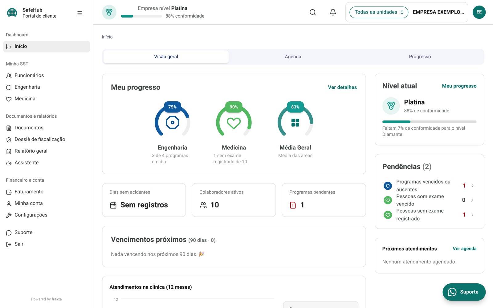The width and height of the screenshot is (493, 308).
Task: Click blue shield icon beside Programas vencidos
Action: point(388,186)
